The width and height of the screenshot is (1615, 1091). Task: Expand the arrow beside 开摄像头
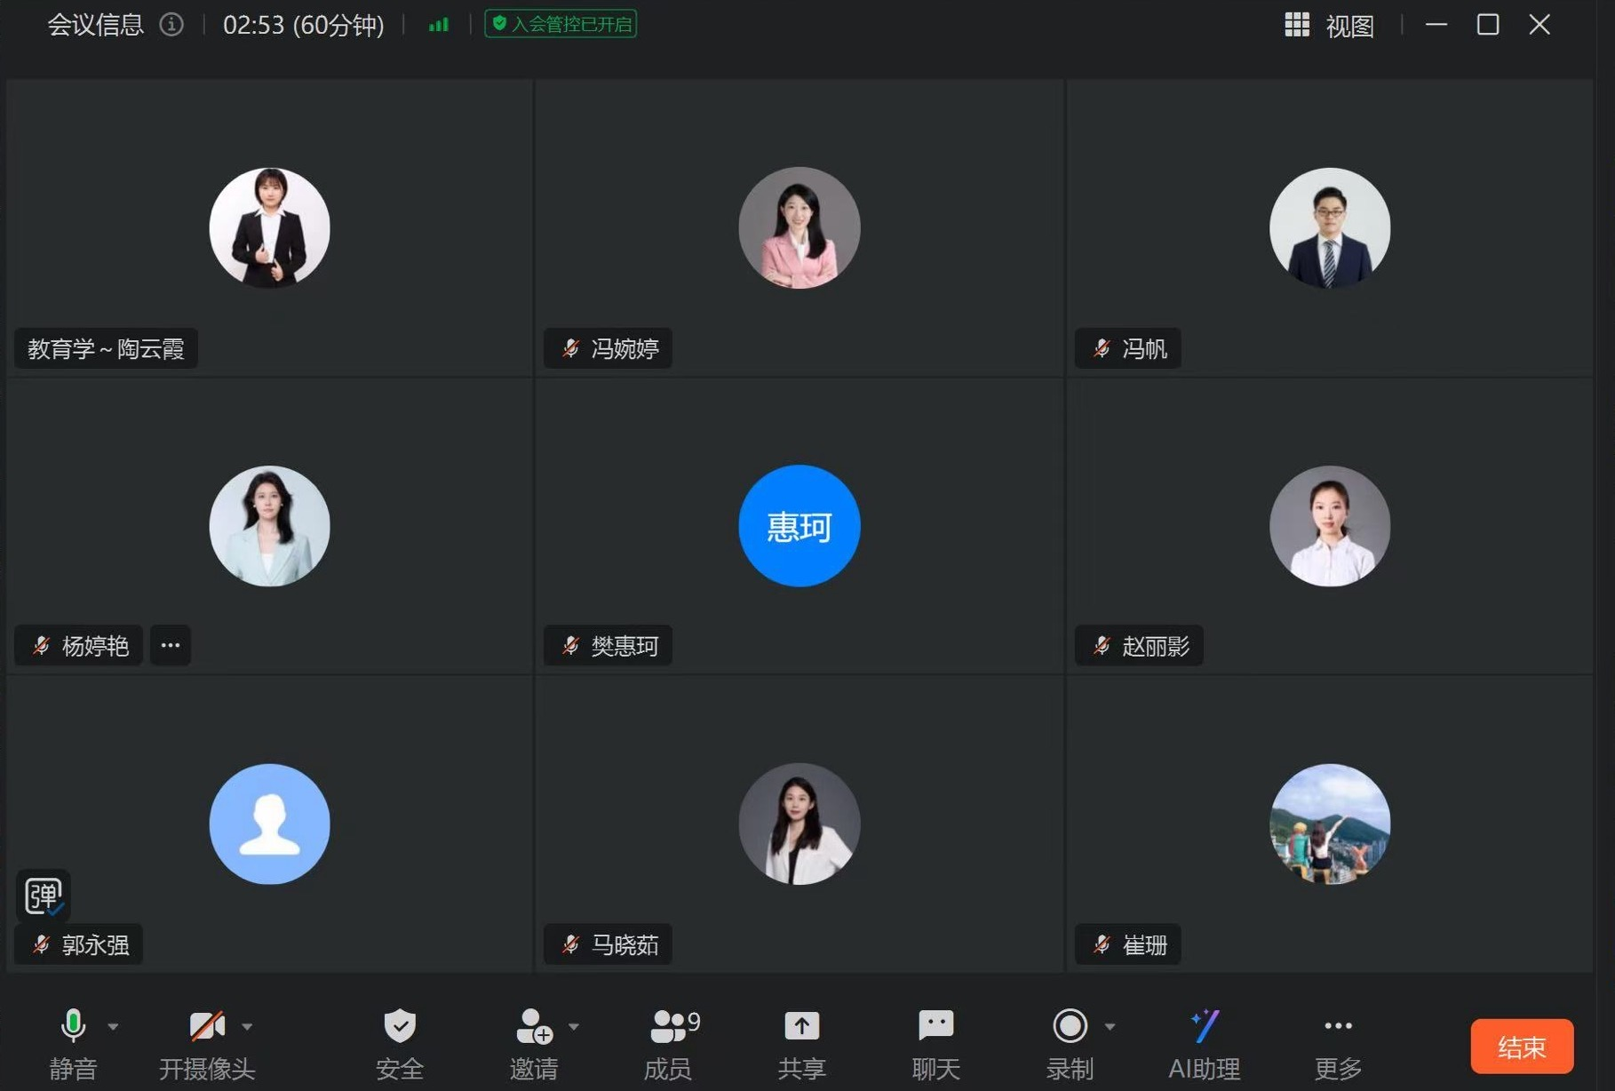point(247,1027)
